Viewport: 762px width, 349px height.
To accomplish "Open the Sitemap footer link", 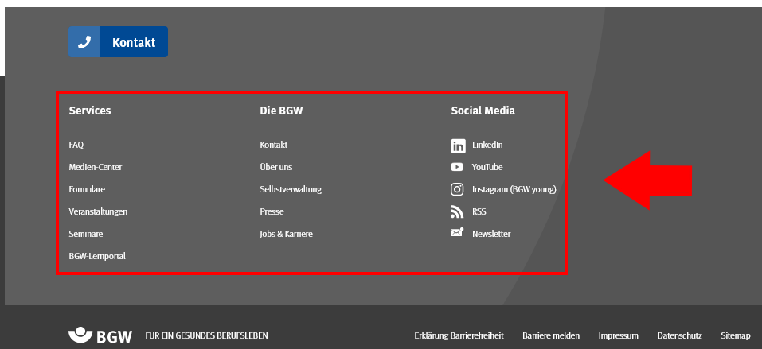I will click(736, 335).
